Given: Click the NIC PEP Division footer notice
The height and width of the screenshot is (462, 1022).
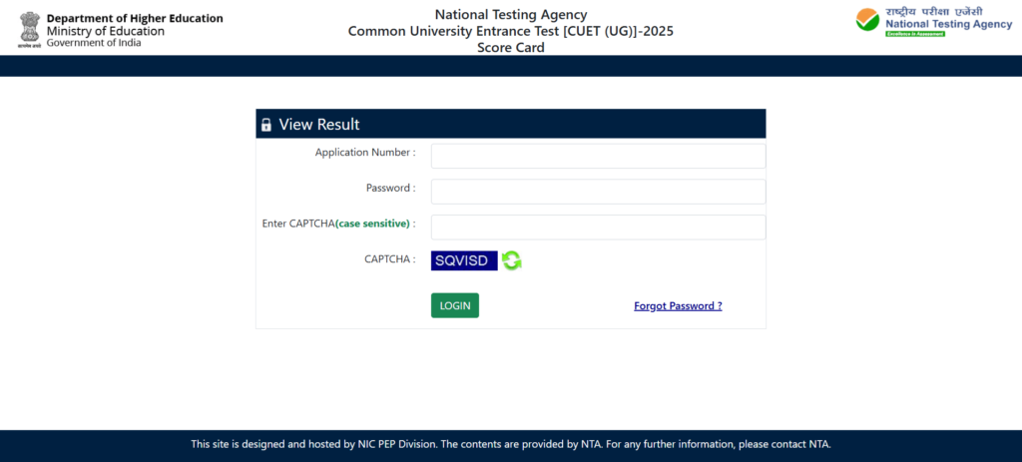Looking at the screenshot, I should click(x=511, y=444).
